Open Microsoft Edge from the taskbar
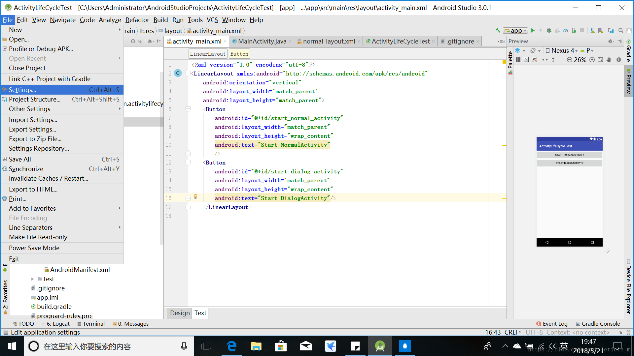 click(231, 346)
